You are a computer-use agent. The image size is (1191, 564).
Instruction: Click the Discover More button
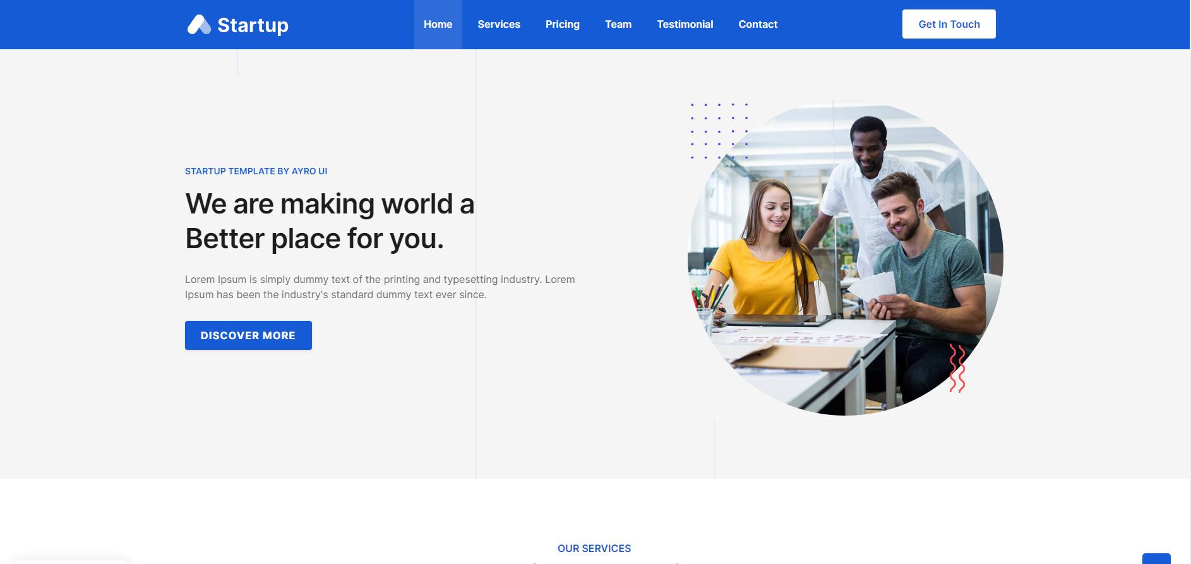[248, 335]
